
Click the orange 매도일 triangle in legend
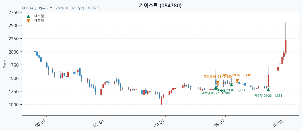click(x=28, y=21)
